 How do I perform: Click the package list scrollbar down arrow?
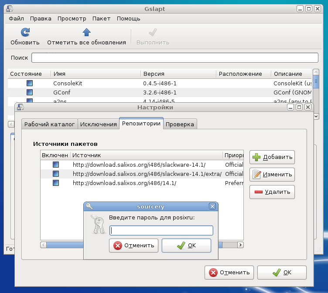[x=316, y=117]
